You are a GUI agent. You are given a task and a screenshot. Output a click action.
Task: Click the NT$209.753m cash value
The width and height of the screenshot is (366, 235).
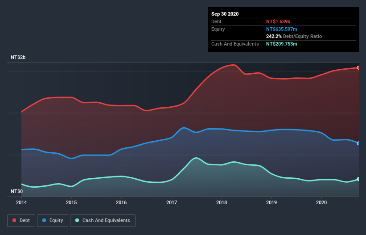pos(281,44)
